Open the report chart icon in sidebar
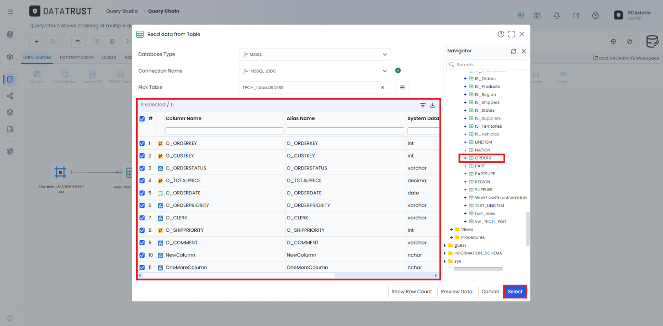 coord(10,129)
